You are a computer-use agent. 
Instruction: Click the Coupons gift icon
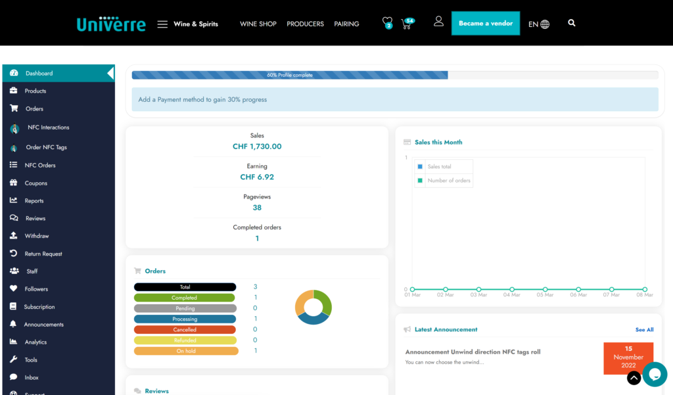coord(14,183)
